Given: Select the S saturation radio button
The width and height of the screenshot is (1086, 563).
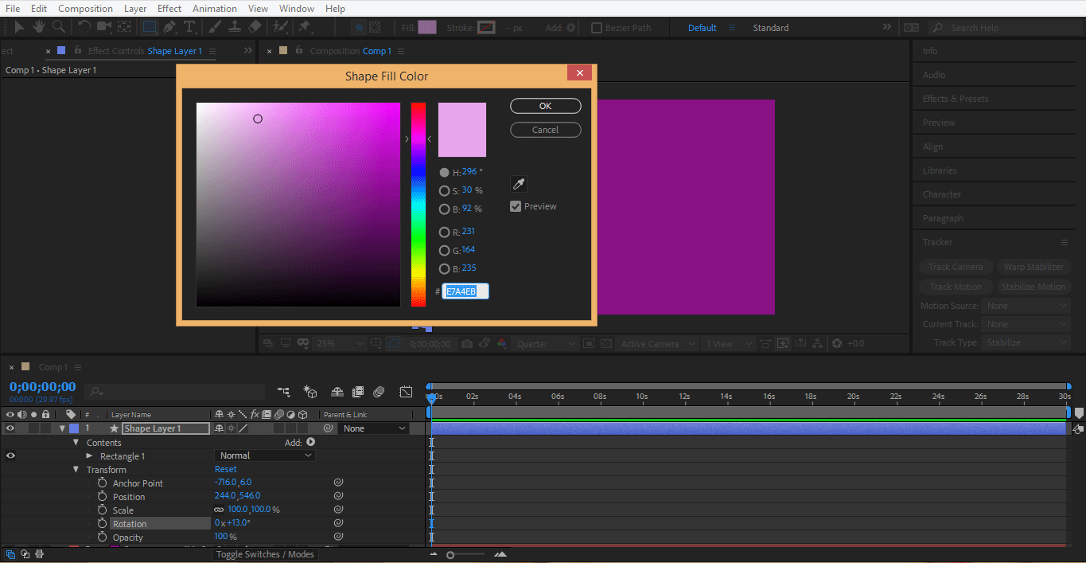Looking at the screenshot, I should [444, 191].
